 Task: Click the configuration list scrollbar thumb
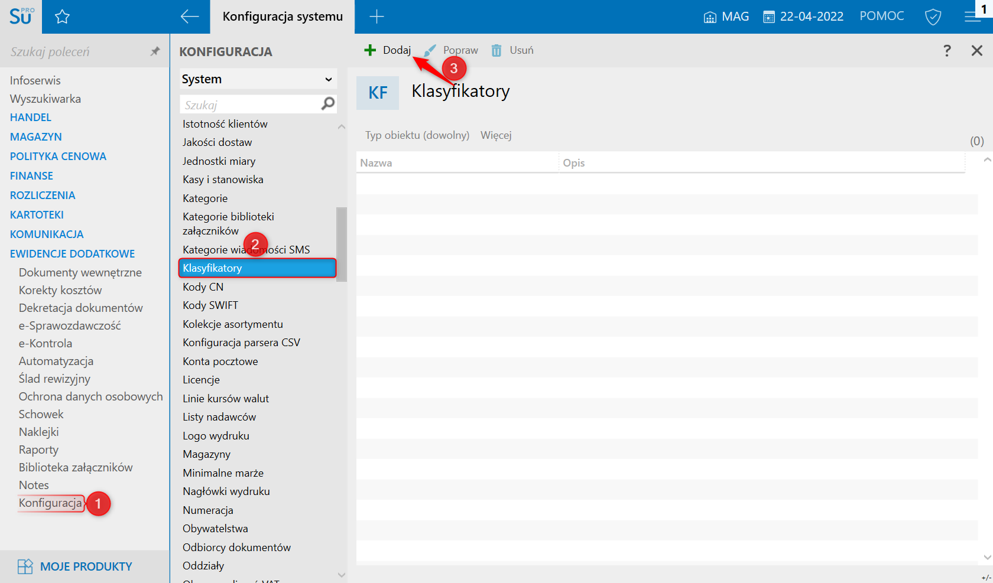point(342,245)
